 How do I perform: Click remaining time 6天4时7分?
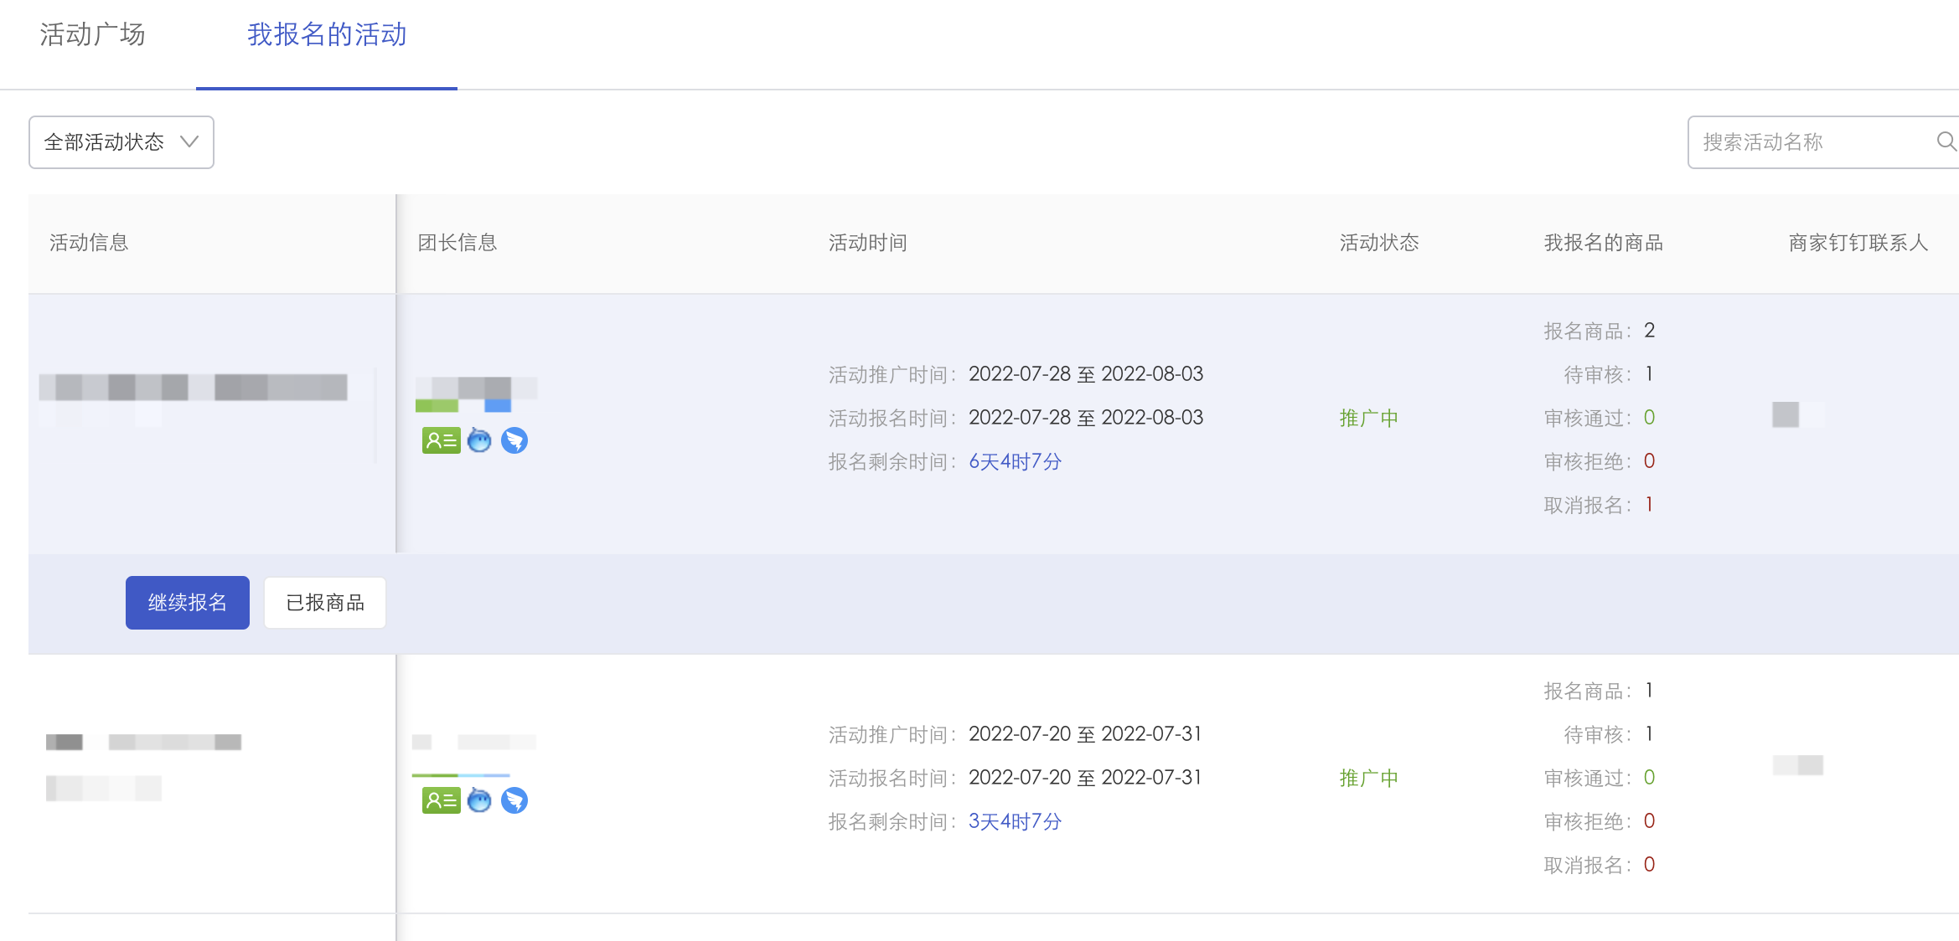pyautogui.click(x=1016, y=461)
